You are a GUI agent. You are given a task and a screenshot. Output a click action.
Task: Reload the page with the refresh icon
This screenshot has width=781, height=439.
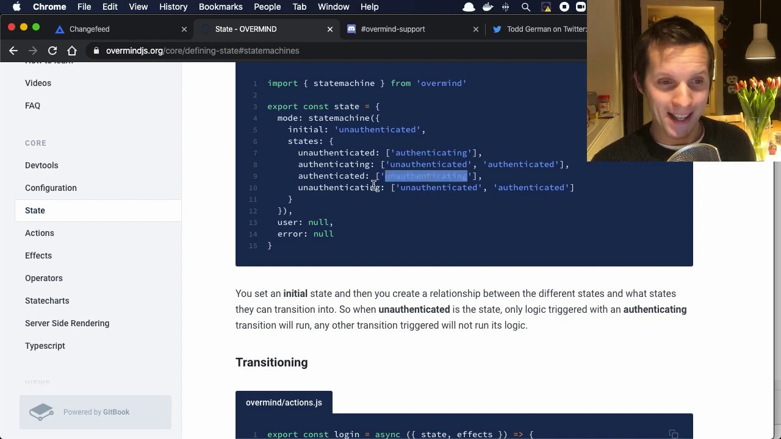tap(52, 51)
